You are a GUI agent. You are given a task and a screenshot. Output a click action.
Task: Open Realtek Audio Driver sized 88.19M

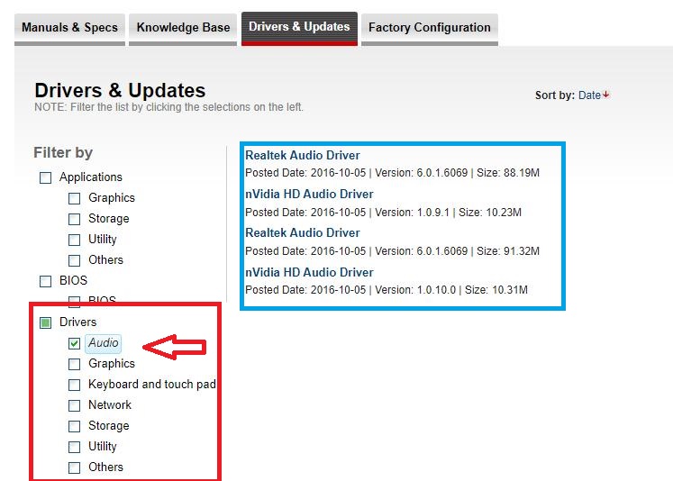pos(303,155)
